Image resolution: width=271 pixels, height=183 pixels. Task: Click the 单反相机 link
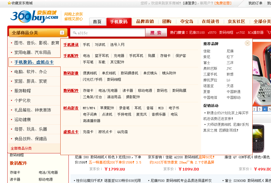coord(109,73)
